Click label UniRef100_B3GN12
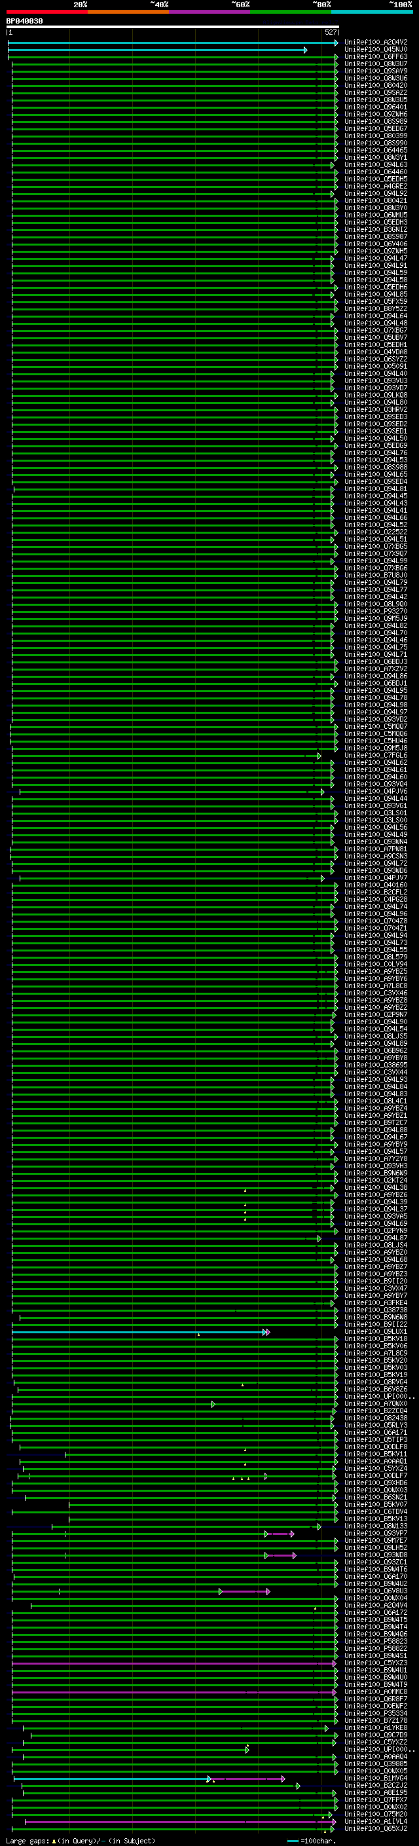The height and width of the screenshot is (1846, 419). [376, 229]
